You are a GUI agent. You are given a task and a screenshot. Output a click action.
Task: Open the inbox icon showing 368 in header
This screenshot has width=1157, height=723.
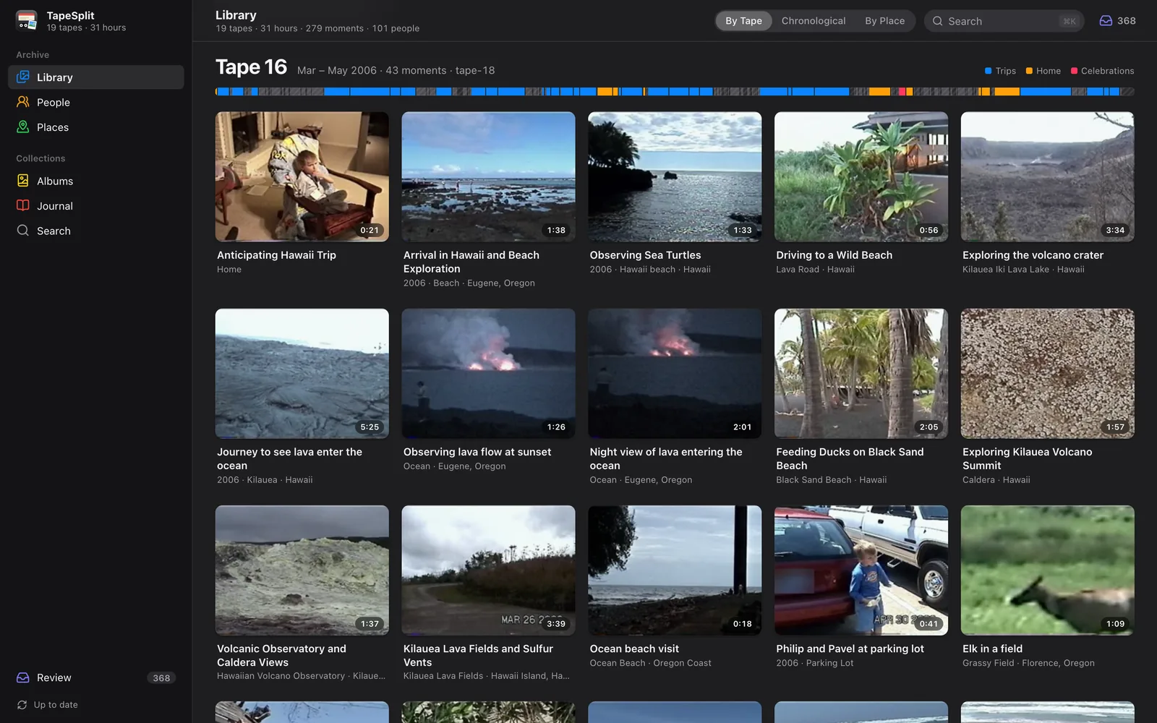(1106, 21)
